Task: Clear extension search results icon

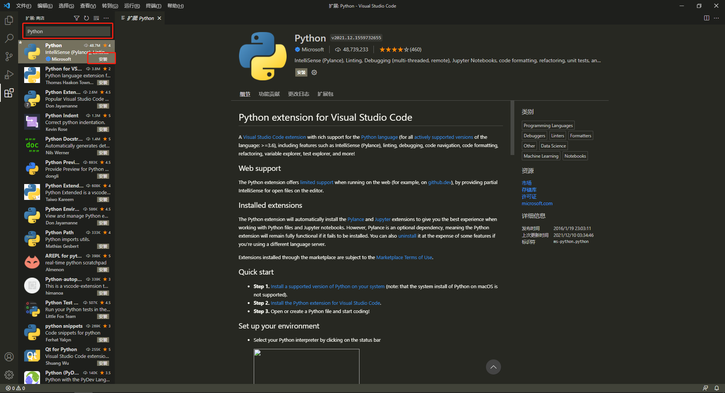Action: [x=96, y=18]
